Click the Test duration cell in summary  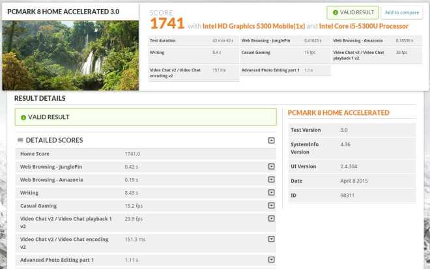pos(193,40)
